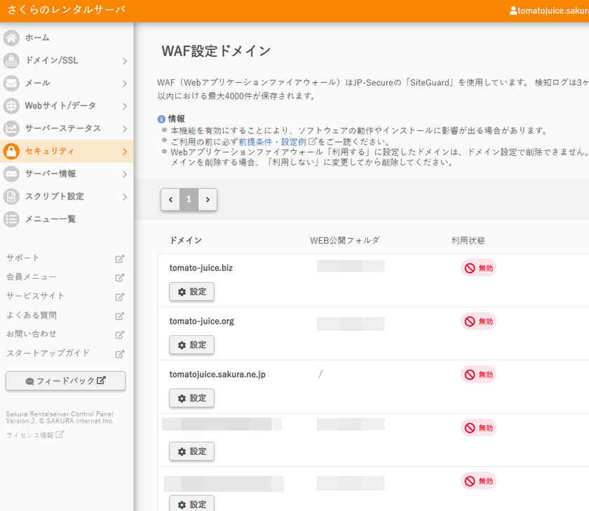Click the 利用状態 column header
This screenshot has height=511, width=589.
click(468, 240)
